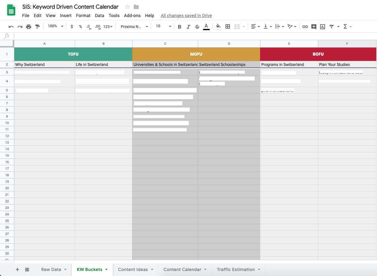The height and width of the screenshot is (276, 377).
Task: Open KW Buckets tab options arrow
Action: (x=106, y=269)
